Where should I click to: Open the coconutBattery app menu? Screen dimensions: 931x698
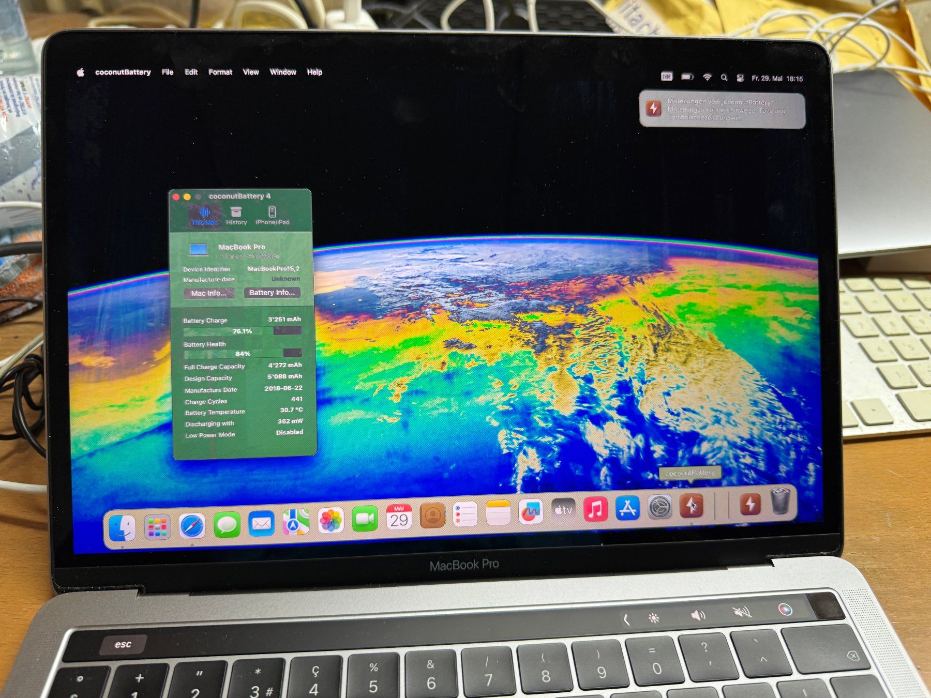coord(123,72)
